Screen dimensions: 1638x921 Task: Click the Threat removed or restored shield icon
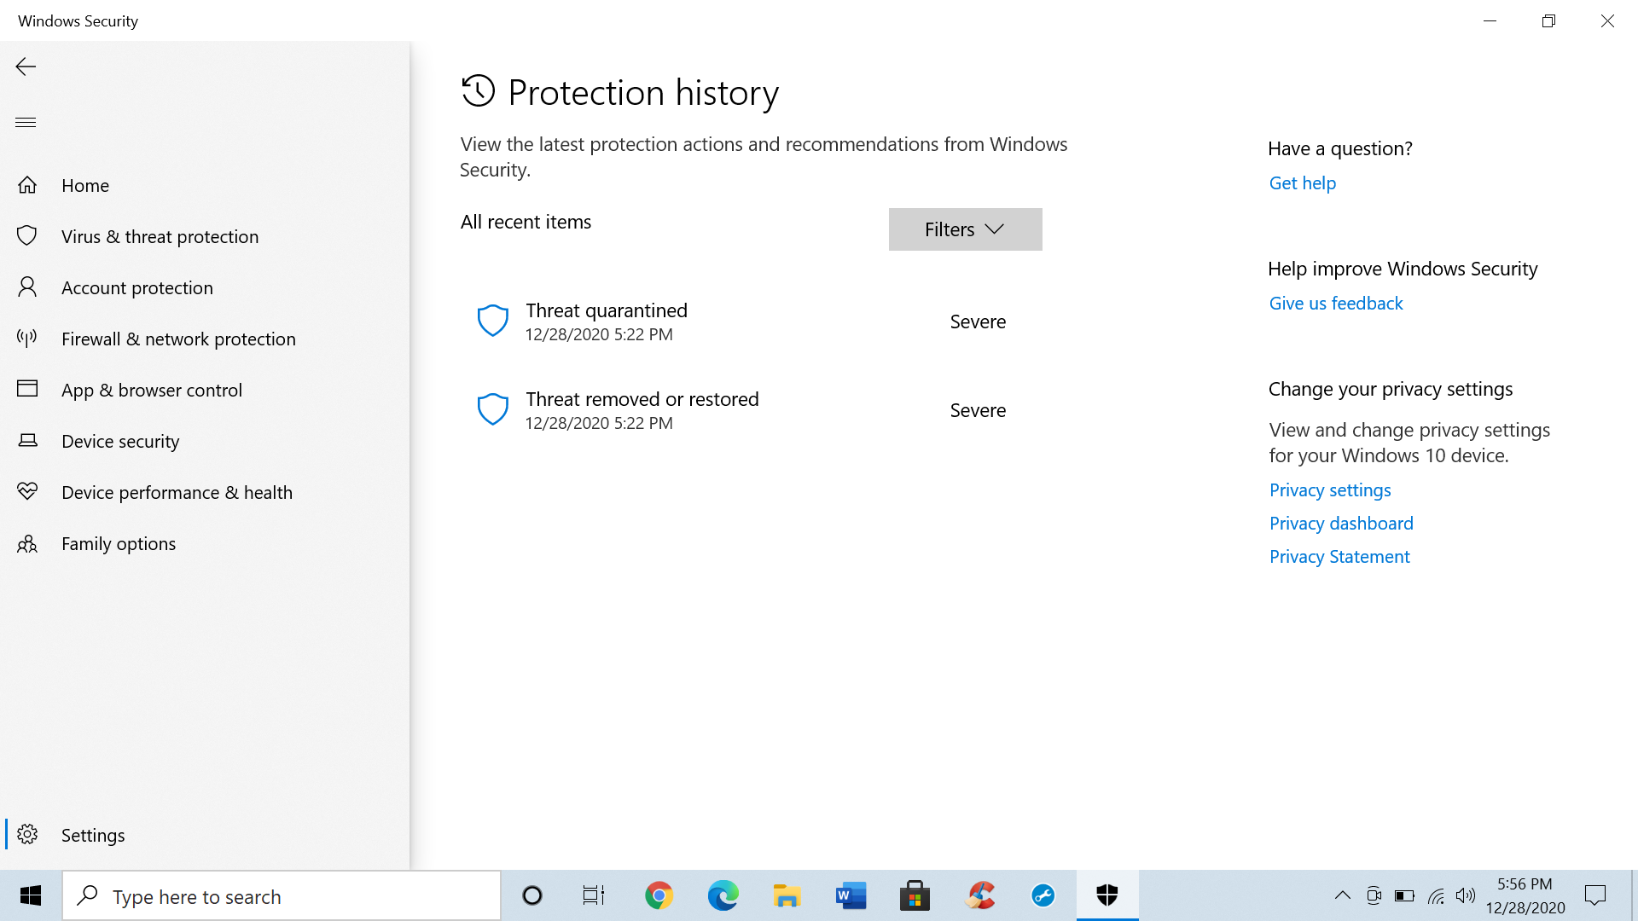click(x=492, y=410)
